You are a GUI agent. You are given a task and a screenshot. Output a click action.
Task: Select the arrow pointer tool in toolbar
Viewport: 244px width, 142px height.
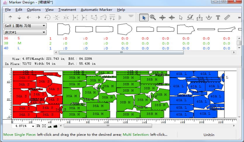point(143,17)
